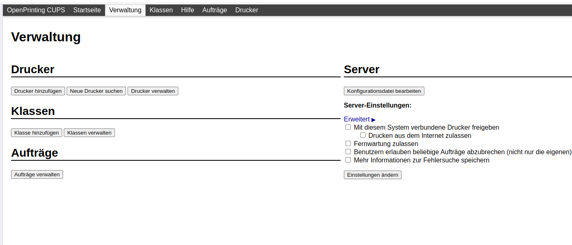Open Drucker verwalten
This screenshot has height=245, width=572.
click(x=153, y=91)
